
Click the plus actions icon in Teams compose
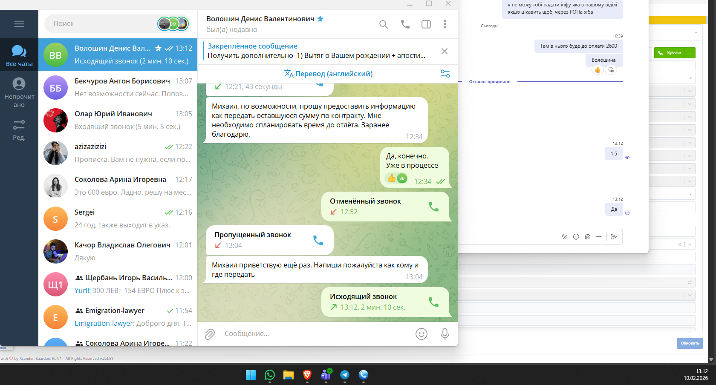[x=599, y=237]
